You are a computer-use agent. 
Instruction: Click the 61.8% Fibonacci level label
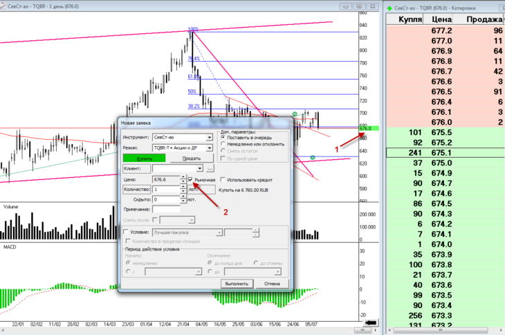(194, 76)
